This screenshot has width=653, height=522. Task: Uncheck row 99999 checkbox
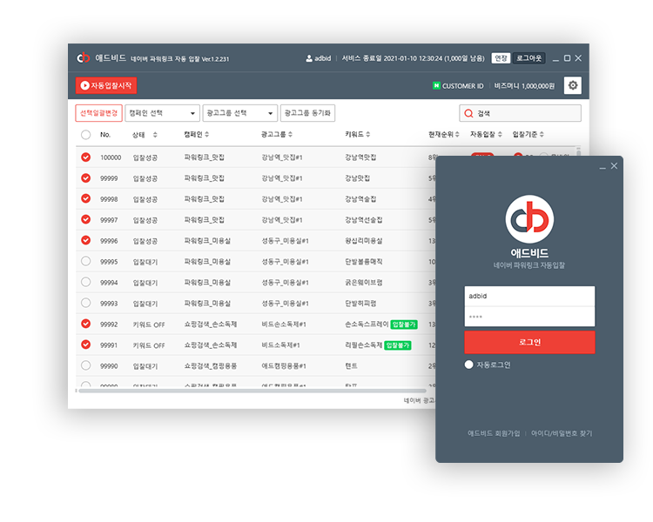tap(86, 177)
